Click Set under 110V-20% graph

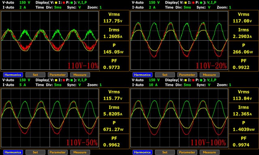tap(165, 75)
